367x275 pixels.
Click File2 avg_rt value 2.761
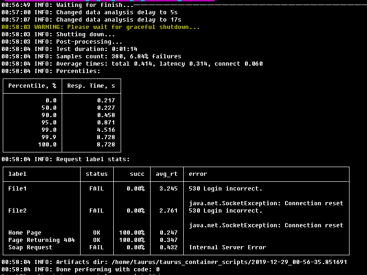pyautogui.click(x=169, y=211)
